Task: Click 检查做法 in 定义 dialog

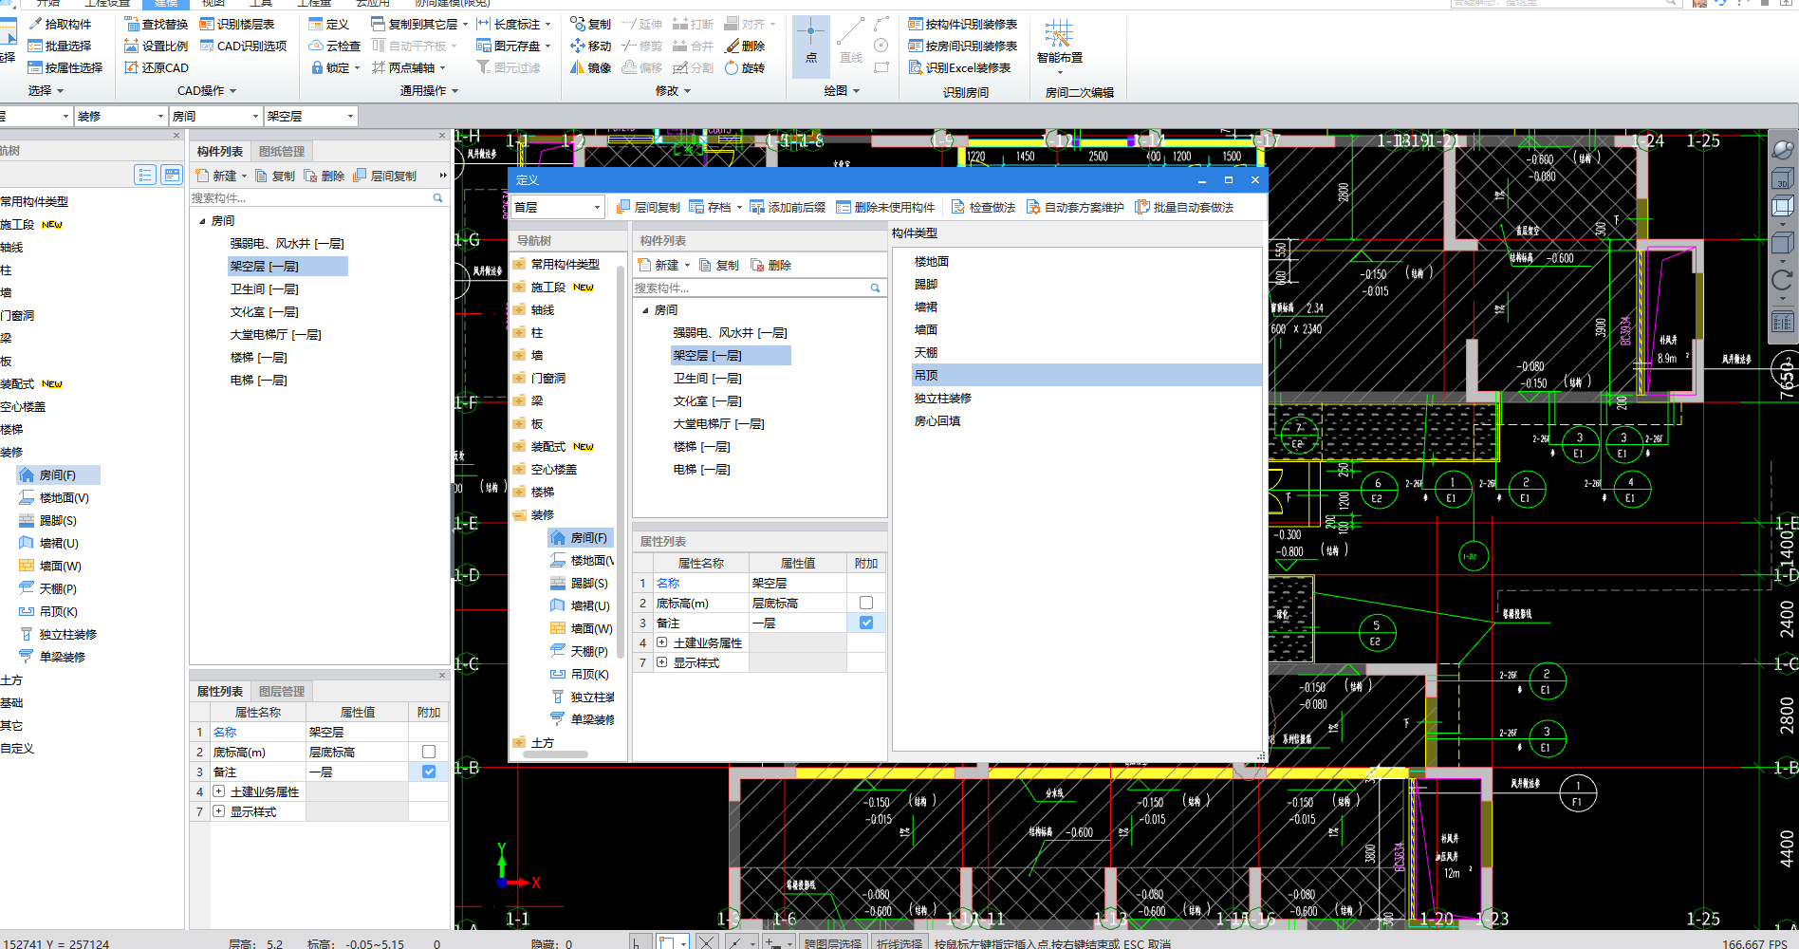Action: (x=983, y=207)
